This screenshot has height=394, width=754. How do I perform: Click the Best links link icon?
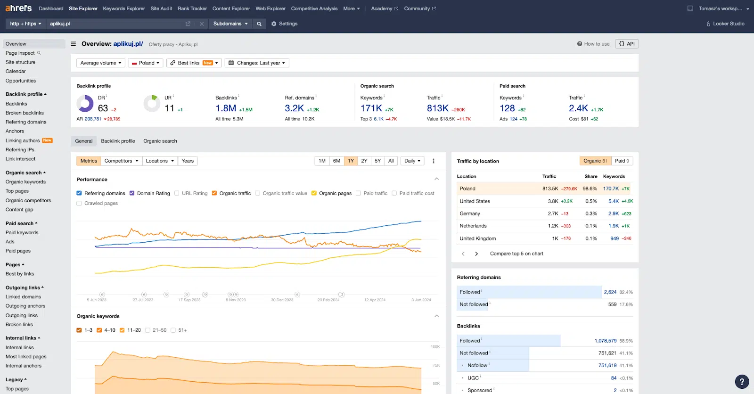pos(173,63)
